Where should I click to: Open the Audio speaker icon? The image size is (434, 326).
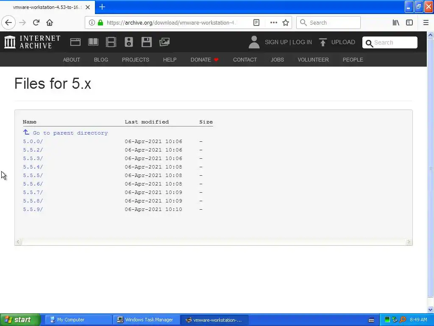[129, 42]
